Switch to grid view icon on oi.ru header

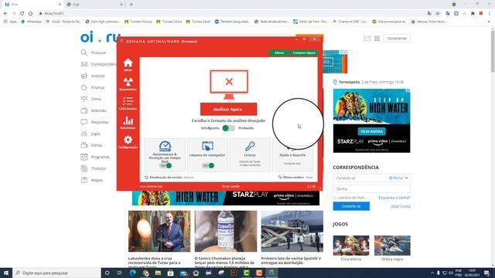tap(377, 39)
